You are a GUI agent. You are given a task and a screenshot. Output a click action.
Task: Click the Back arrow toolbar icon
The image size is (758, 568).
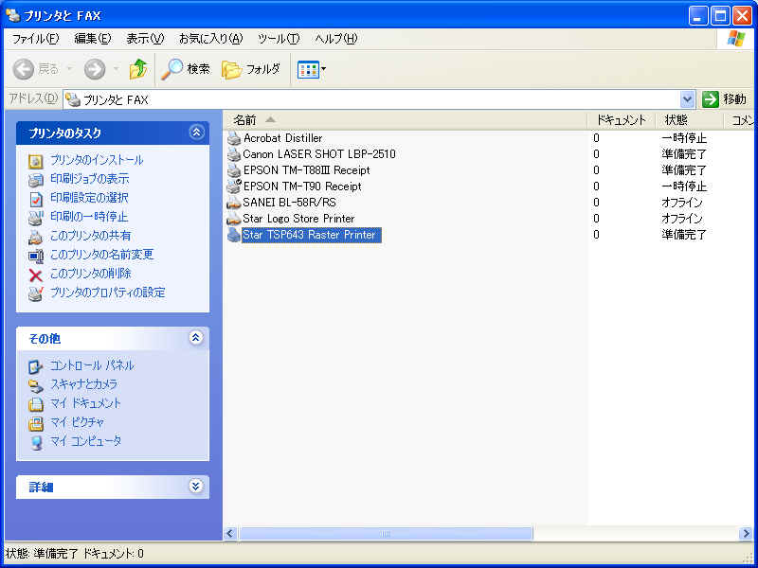pyautogui.click(x=23, y=69)
